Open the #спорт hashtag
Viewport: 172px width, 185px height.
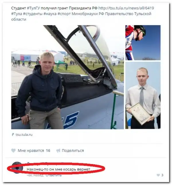click(x=64, y=14)
